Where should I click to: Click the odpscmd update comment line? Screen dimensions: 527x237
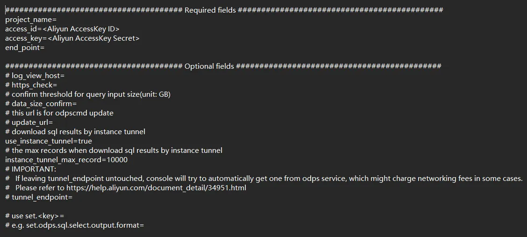(x=59, y=113)
